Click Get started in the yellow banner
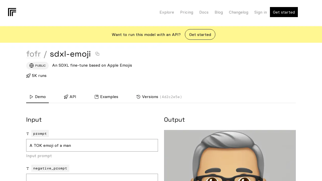Screen dimensions: 322x181 (x=200, y=34)
